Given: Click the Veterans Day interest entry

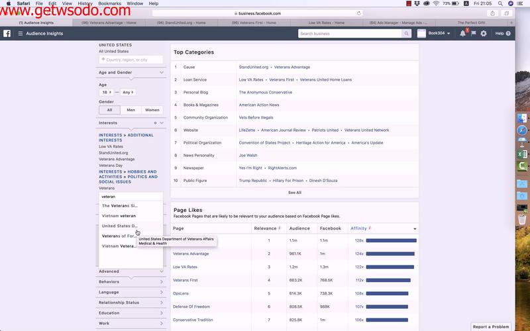Looking at the screenshot, I should coord(111,165).
